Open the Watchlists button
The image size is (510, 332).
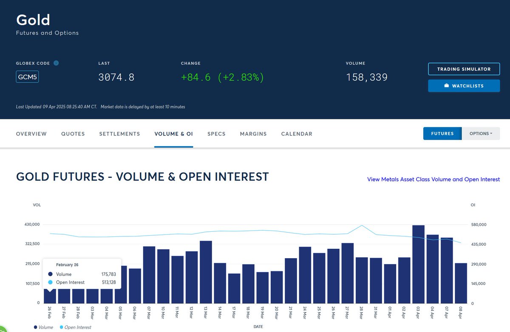464,86
